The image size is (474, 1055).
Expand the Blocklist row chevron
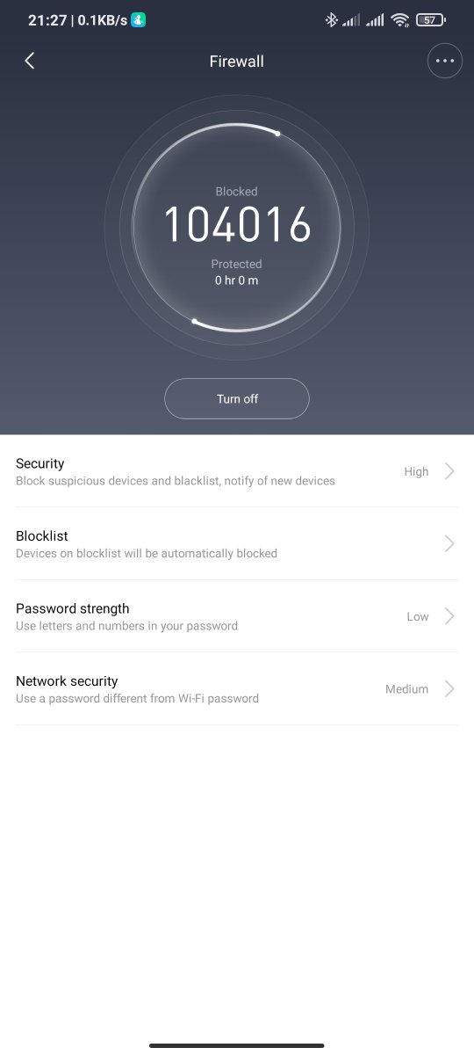[449, 543]
